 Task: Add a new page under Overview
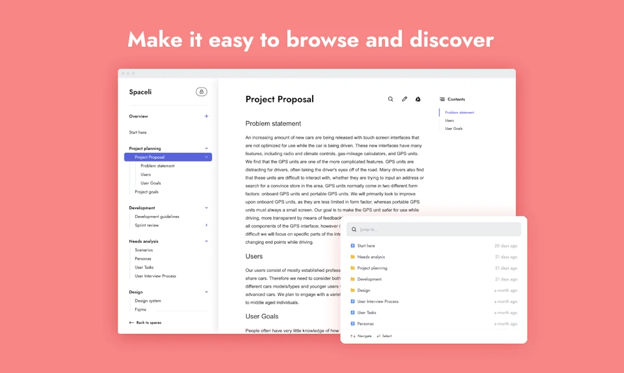tap(207, 116)
